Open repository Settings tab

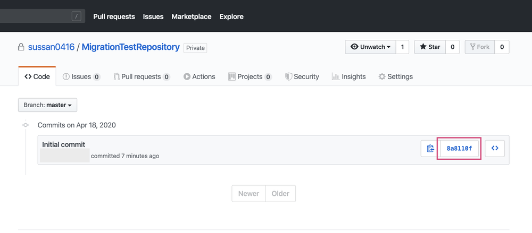[396, 76]
